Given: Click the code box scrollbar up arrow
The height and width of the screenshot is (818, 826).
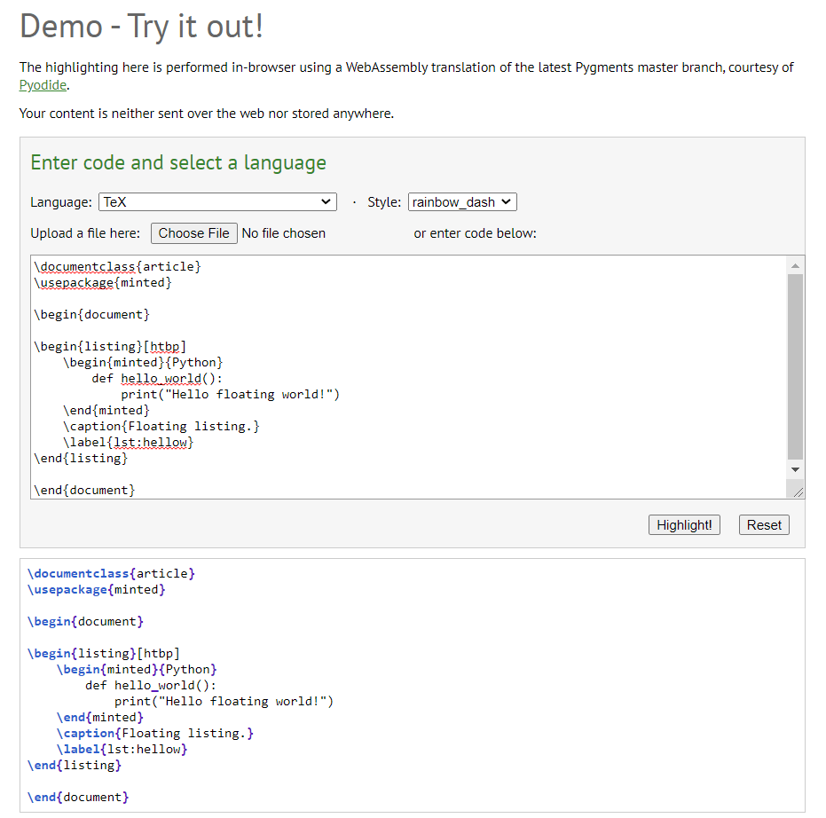Looking at the screenshot, I should (795, 263).
